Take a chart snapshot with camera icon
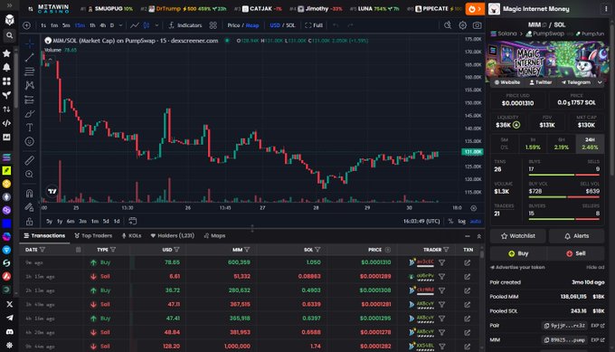 477,25
